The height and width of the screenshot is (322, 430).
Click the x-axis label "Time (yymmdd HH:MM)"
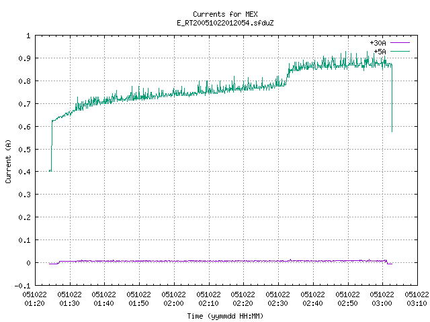pyautogui.click(x=225, y=316)
